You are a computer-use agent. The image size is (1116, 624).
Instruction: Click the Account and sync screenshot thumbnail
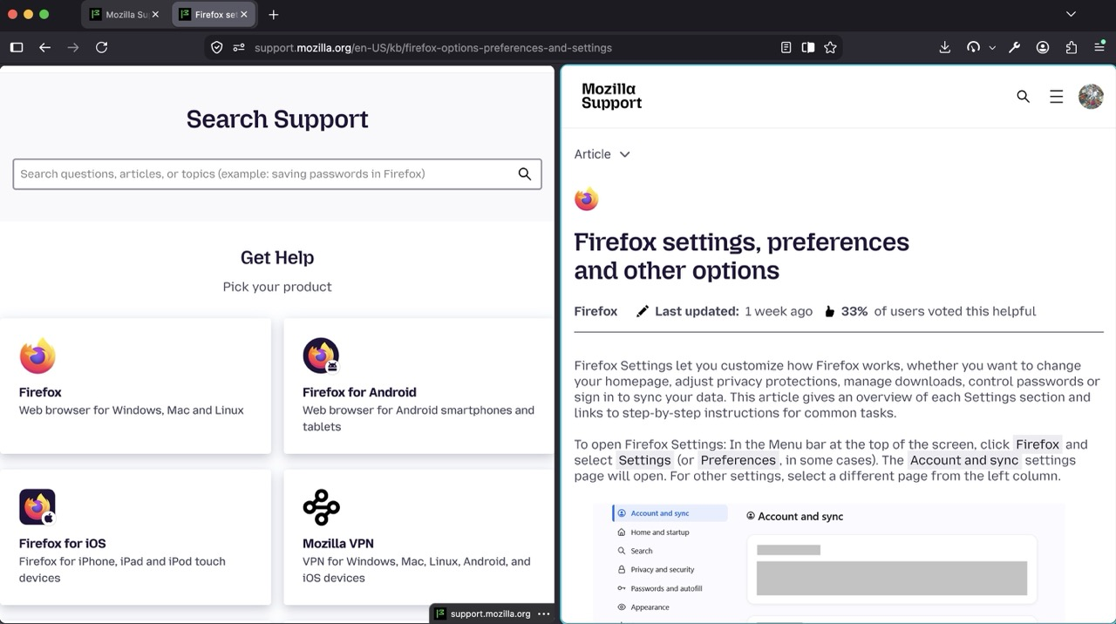point(828,563)
